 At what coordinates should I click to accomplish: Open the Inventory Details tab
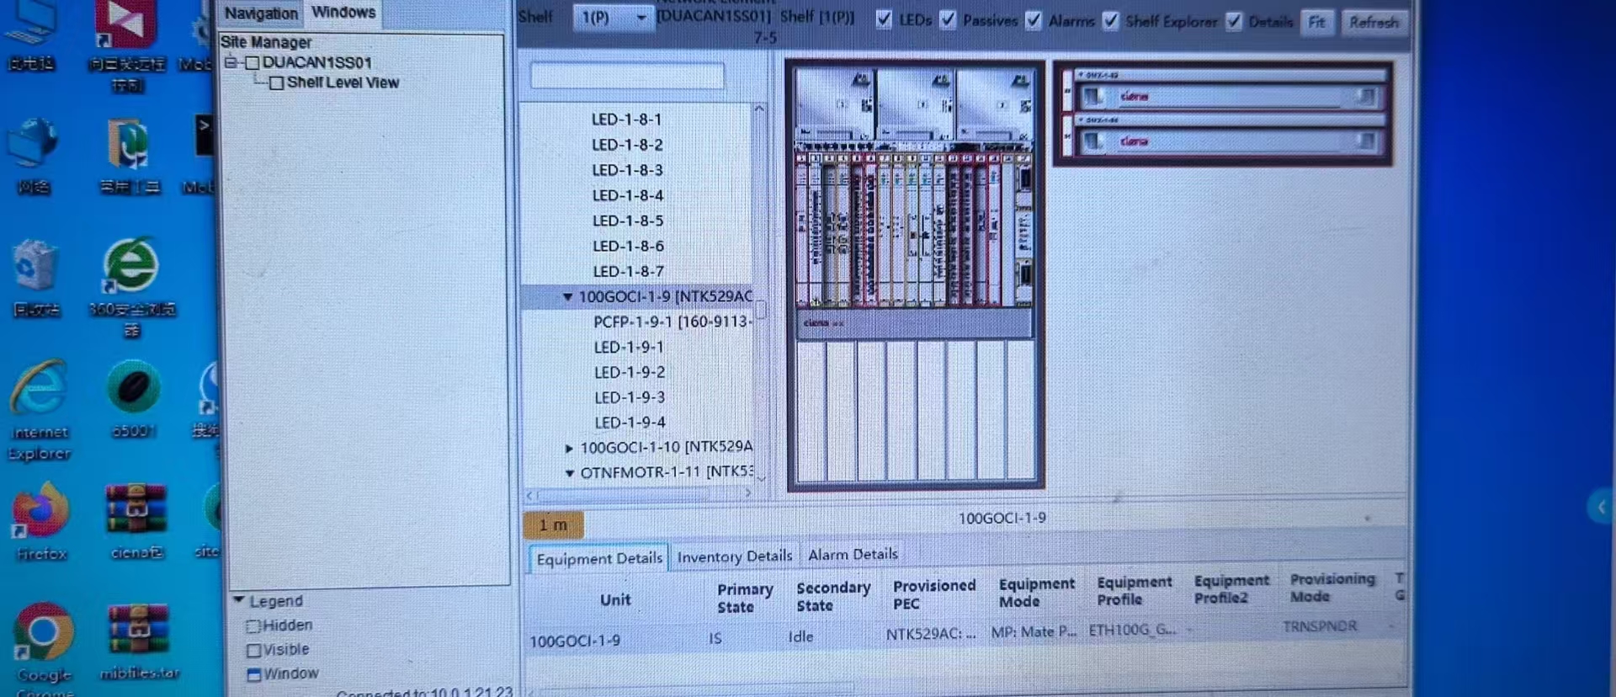(x=735, y=556)
